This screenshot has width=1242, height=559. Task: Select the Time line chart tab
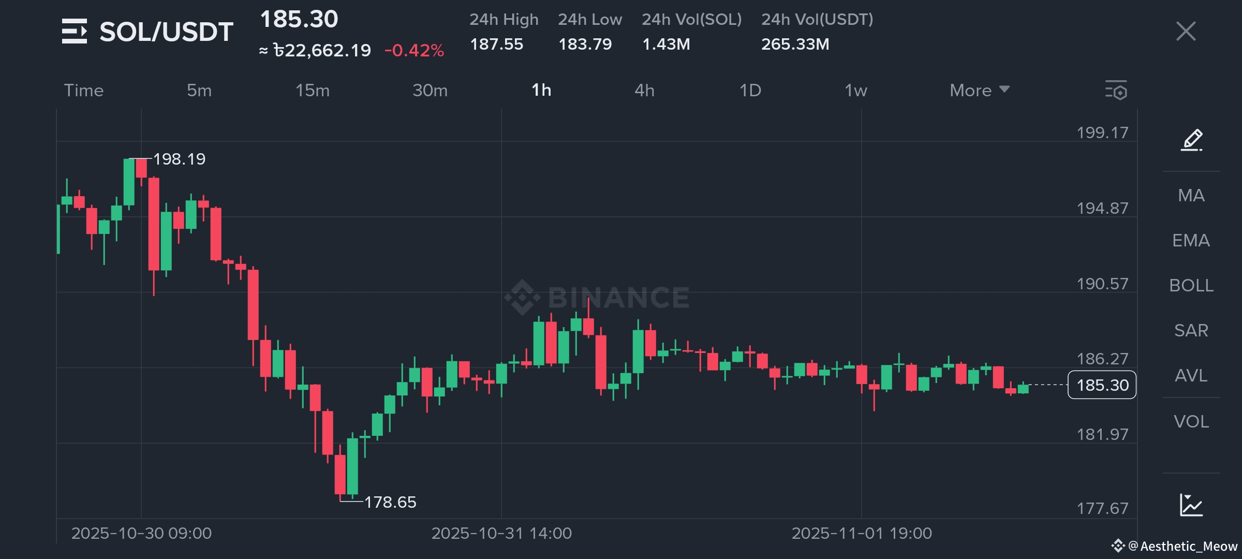click(84, 91)
